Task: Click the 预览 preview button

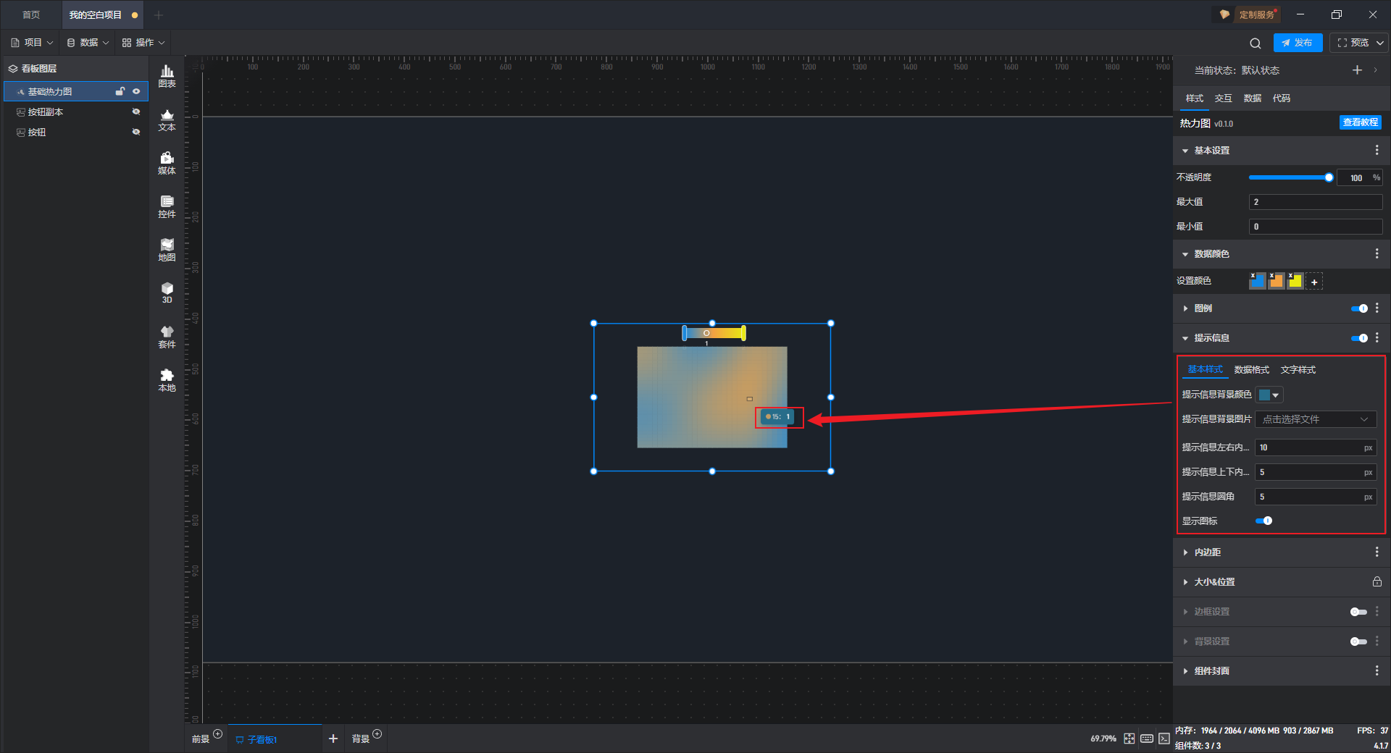Action: coord(1353,43)
